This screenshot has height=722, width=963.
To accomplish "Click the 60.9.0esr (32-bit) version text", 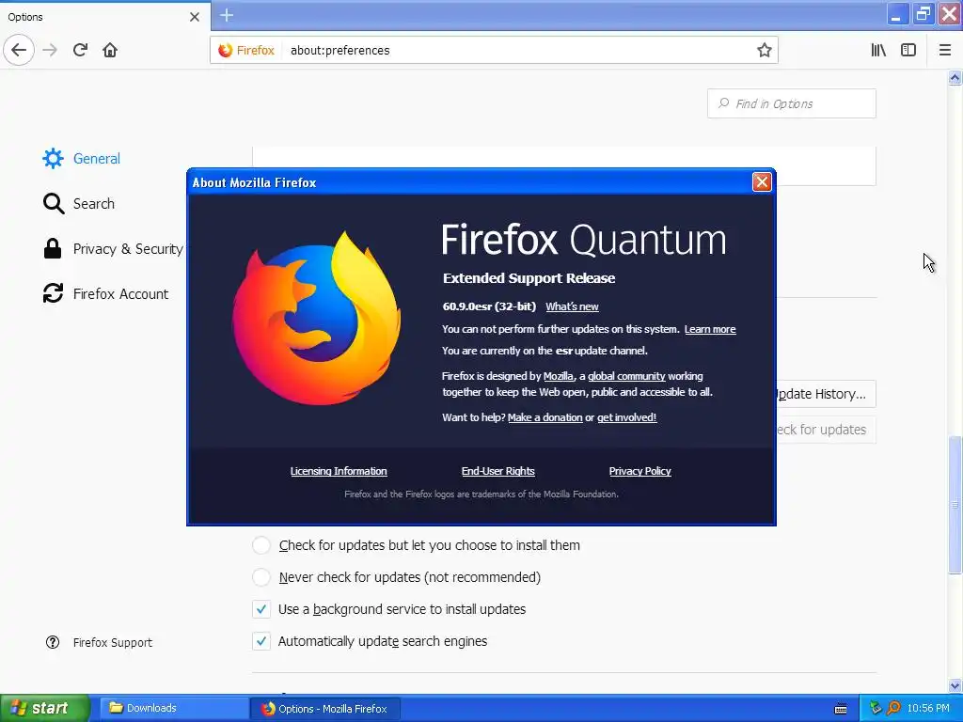I will coord(489,306).
